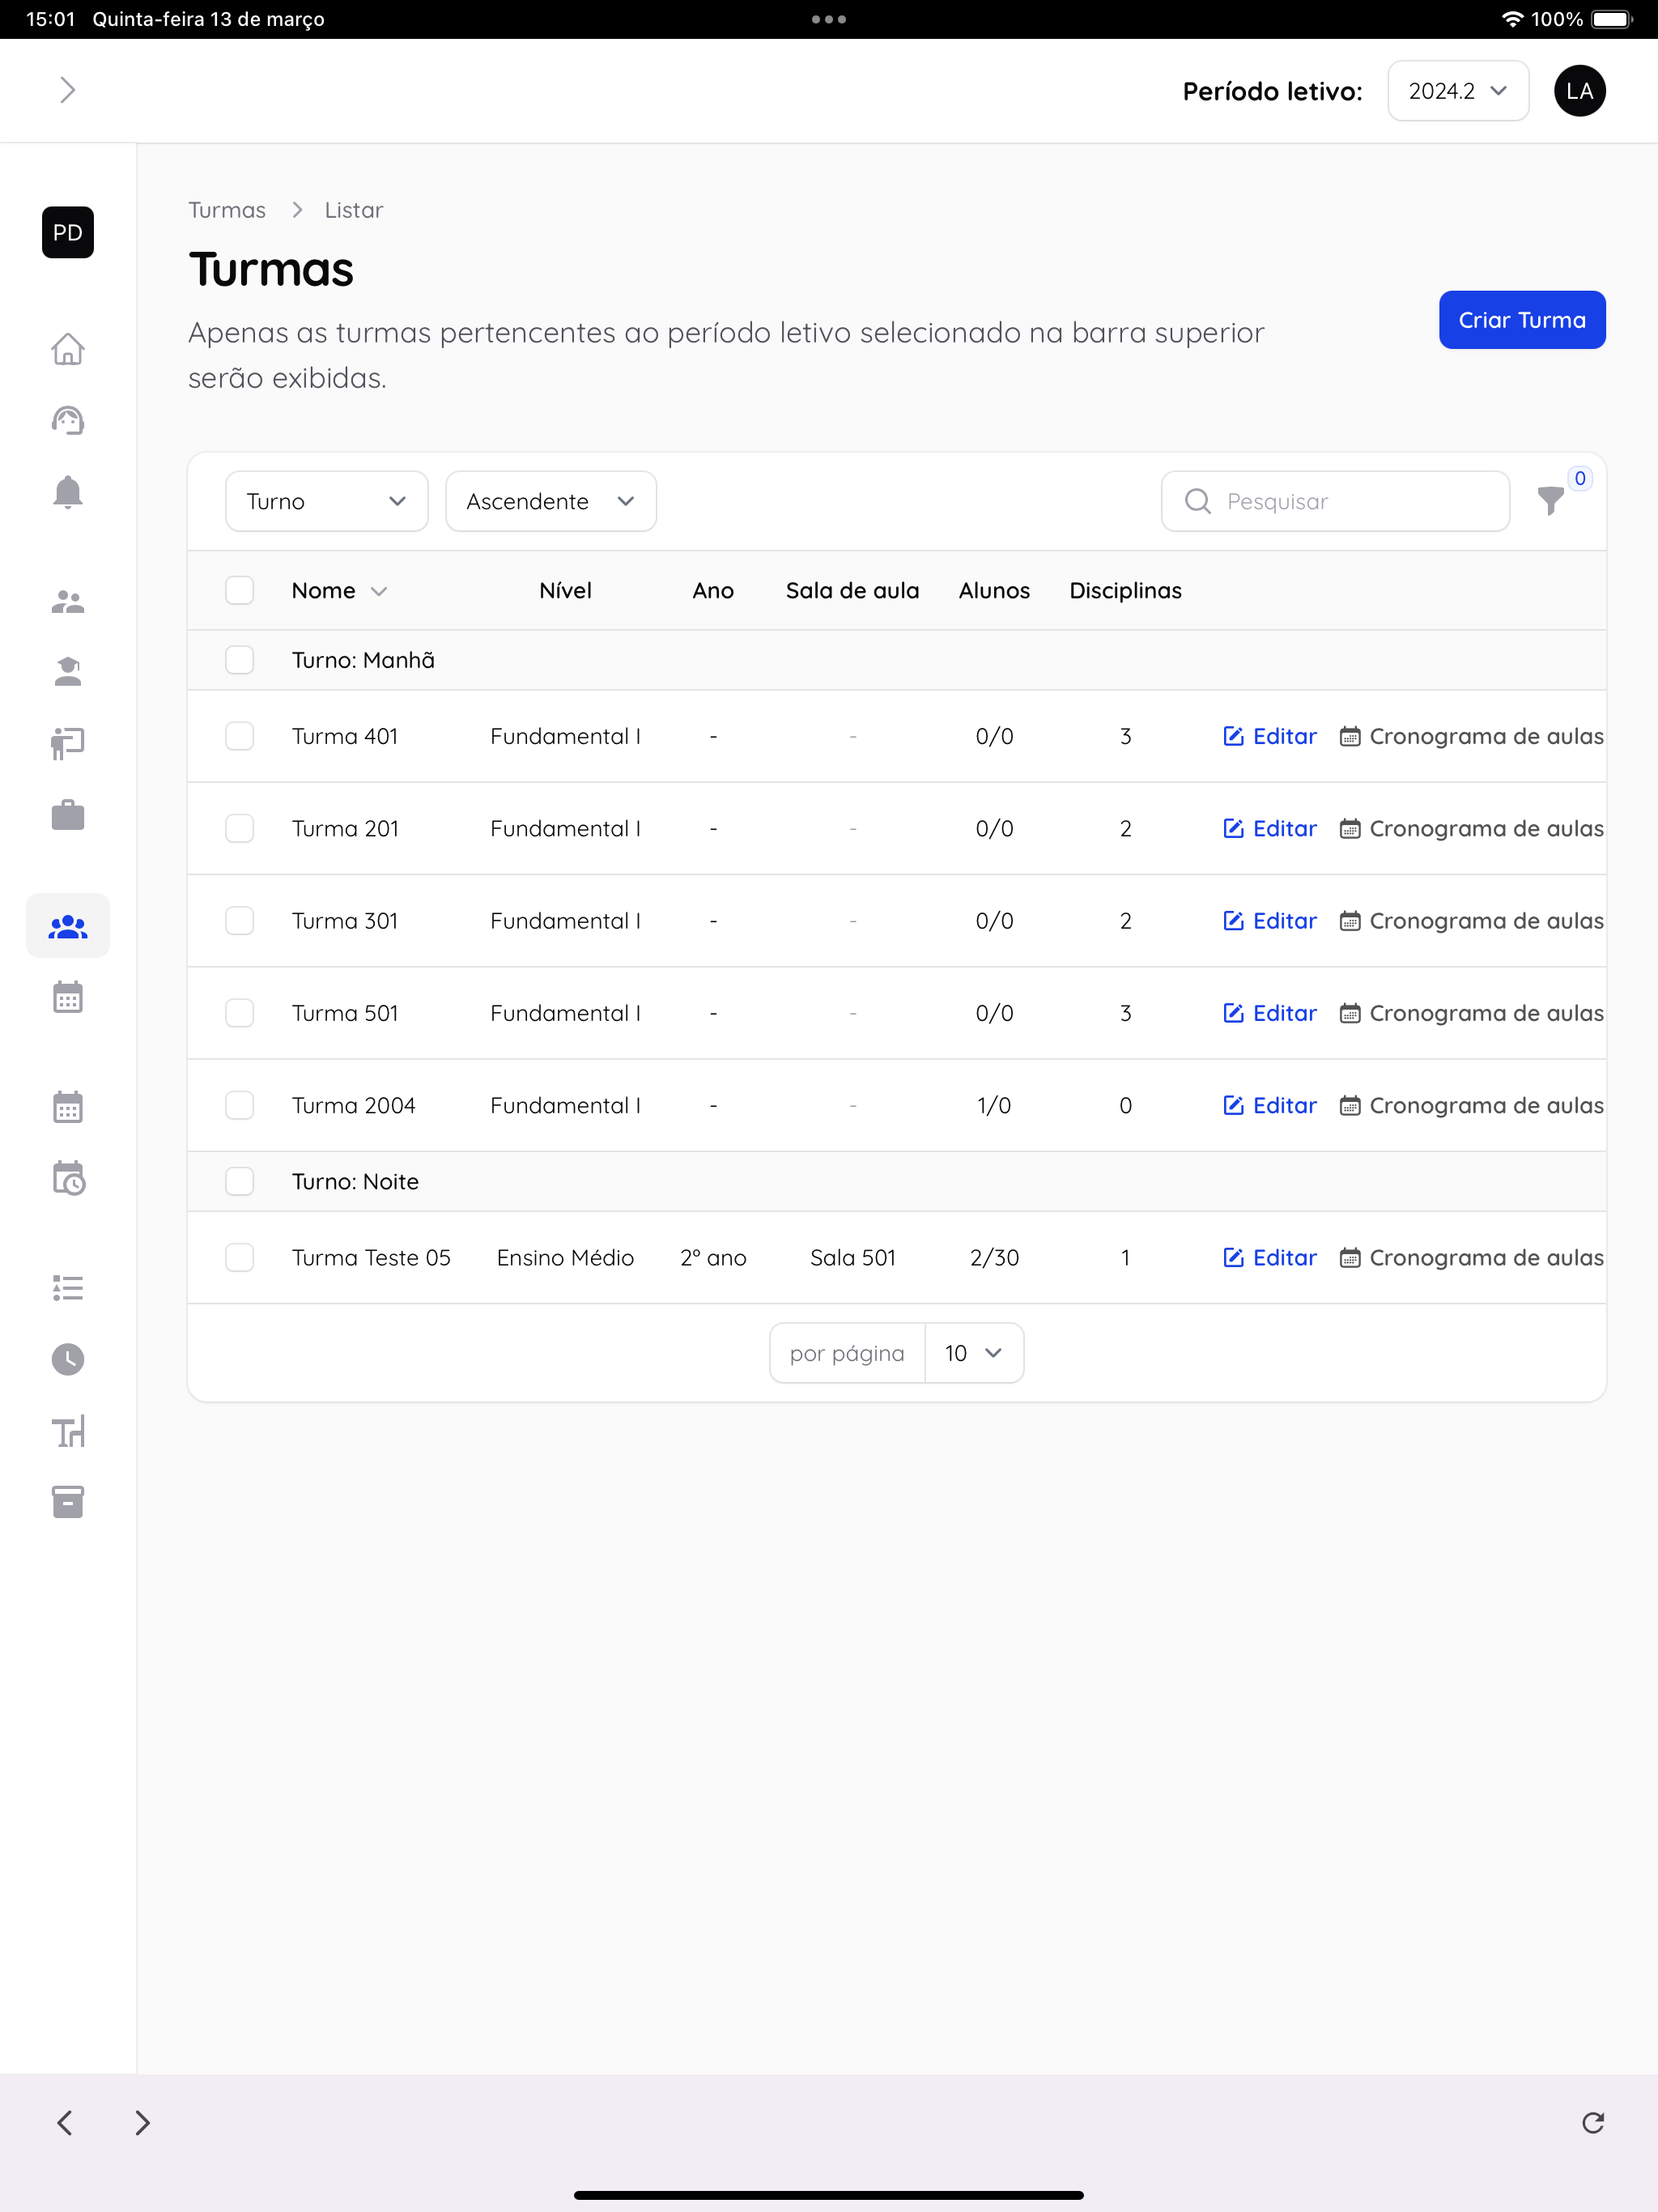
Task: Focus the Pesquisar search field
Action: [x=1335, y=501]
